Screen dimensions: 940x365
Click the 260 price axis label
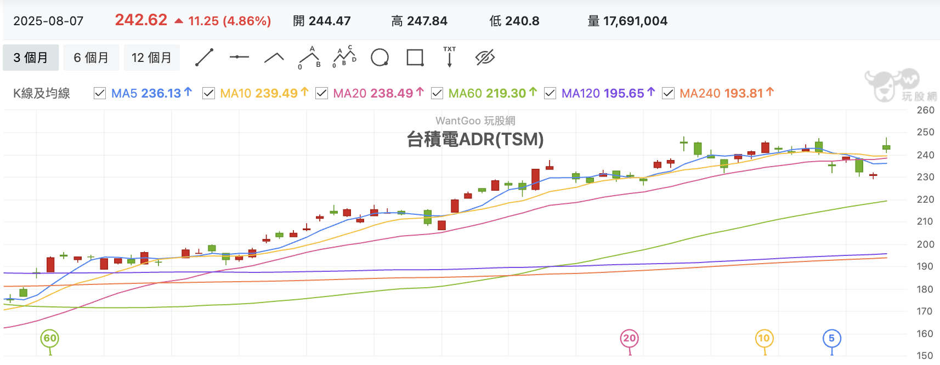click(x=925, y=110)
